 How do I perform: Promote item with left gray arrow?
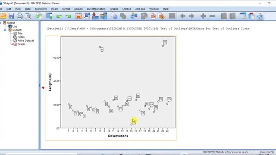click(183, 16)
